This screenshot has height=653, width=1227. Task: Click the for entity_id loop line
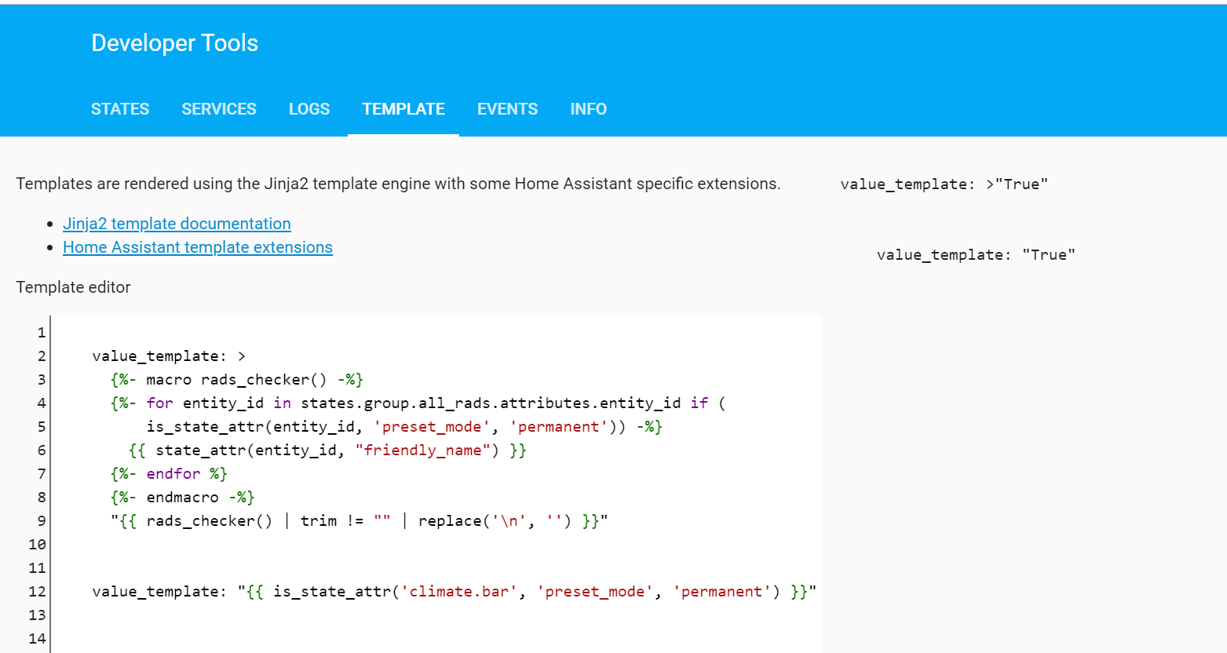tap(418, 403)
